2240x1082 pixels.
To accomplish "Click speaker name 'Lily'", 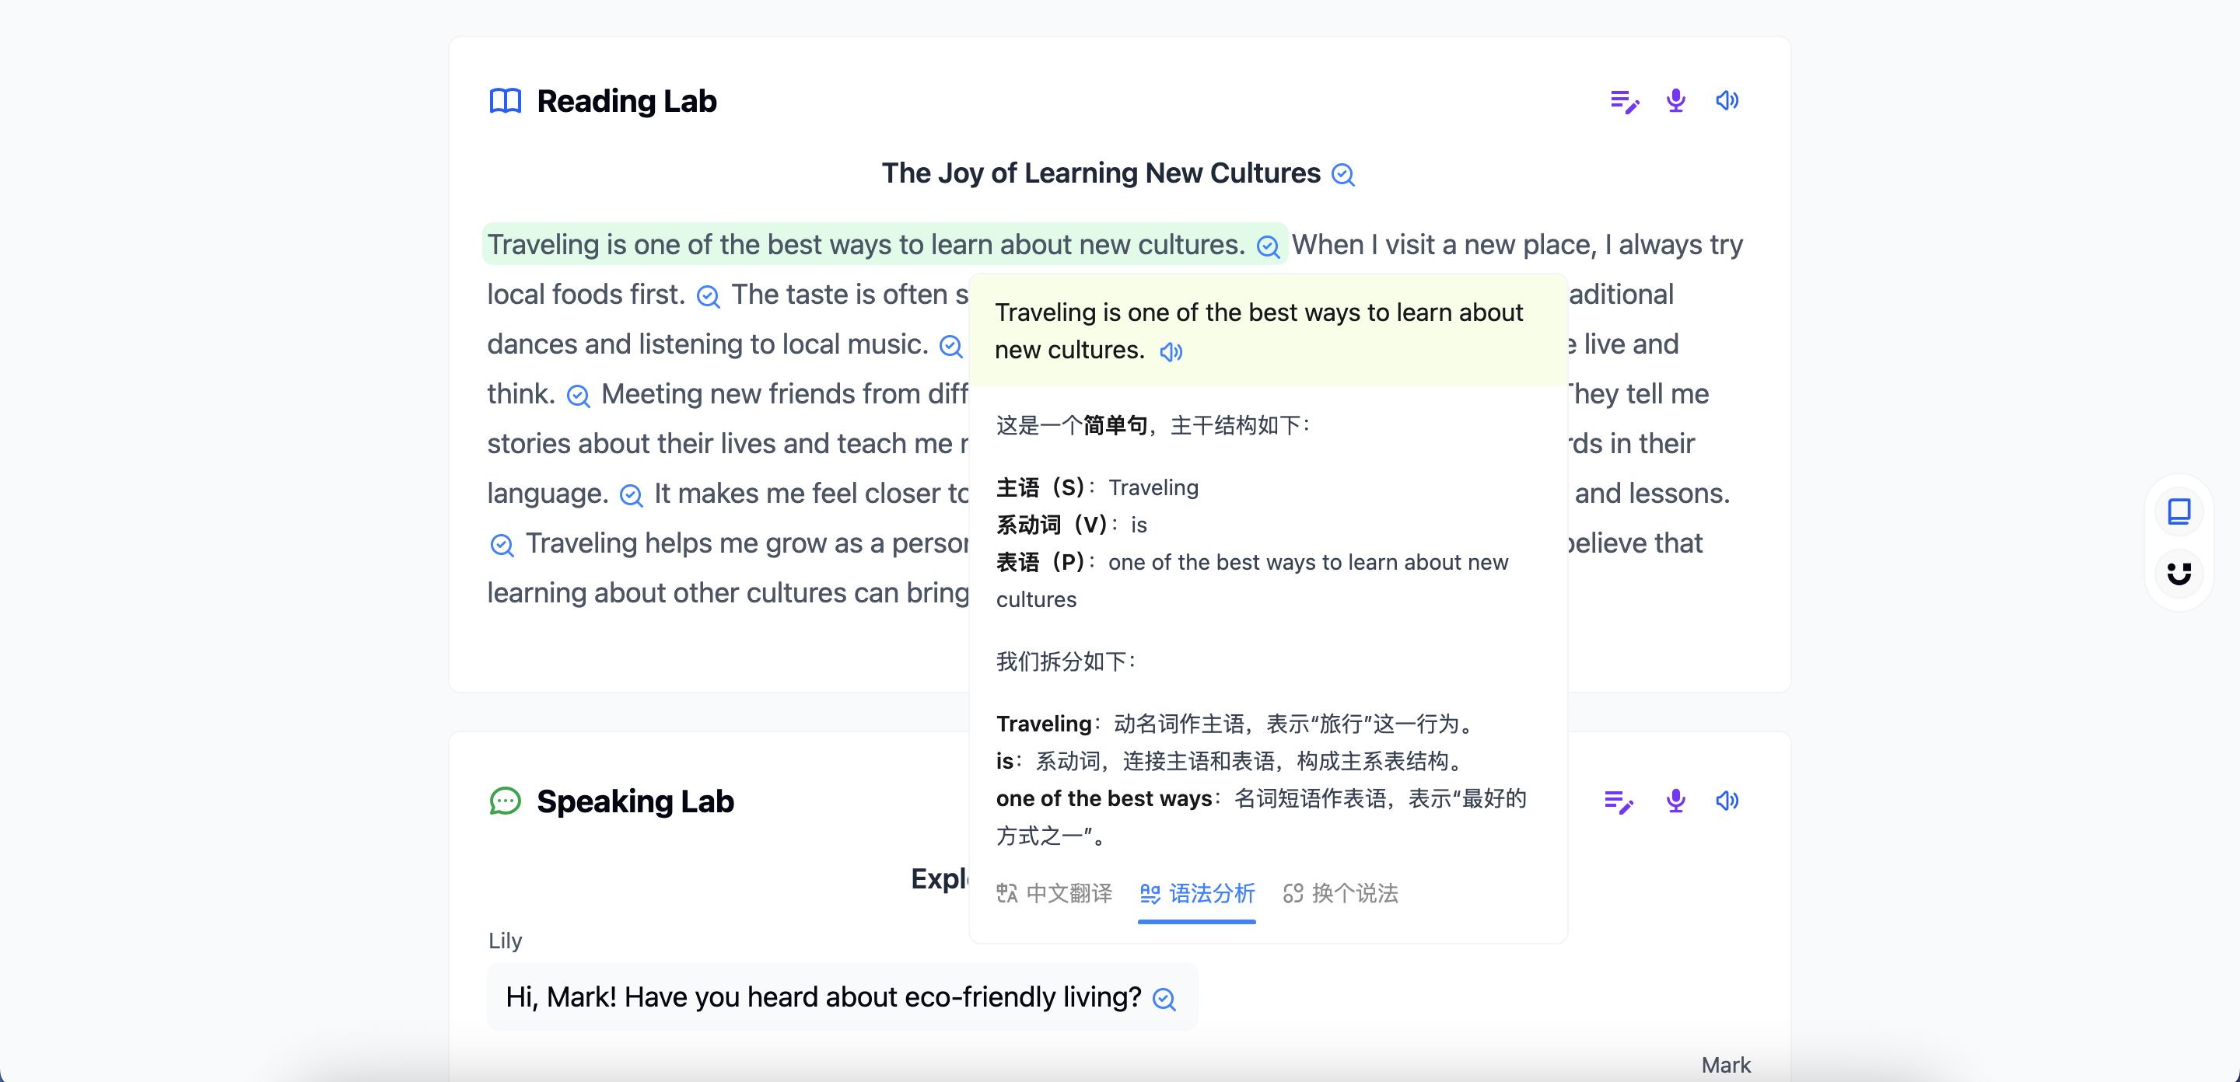I will click(504, 941).
